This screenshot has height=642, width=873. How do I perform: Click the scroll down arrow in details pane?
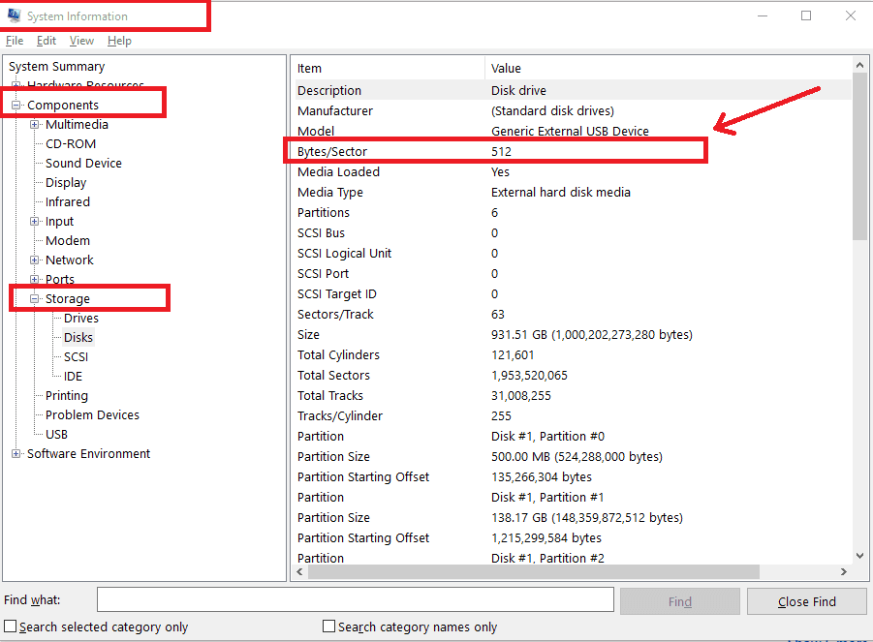click(859, 556)
